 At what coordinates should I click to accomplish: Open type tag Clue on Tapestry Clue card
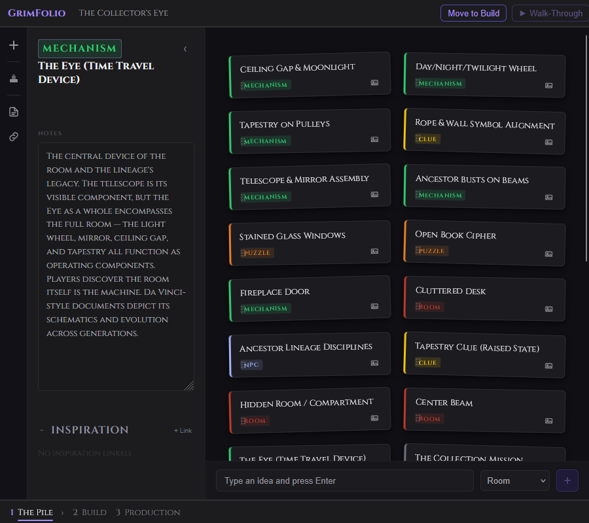[x=427, y=362]
